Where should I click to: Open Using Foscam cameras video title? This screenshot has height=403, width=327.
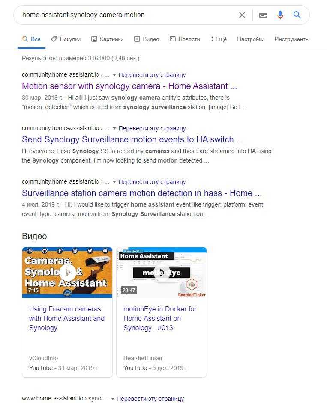67,318
